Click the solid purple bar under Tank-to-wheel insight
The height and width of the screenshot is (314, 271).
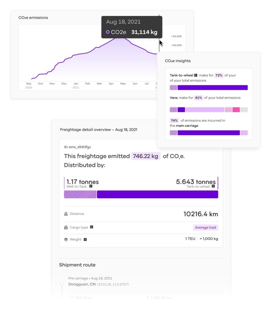point(213,87)
